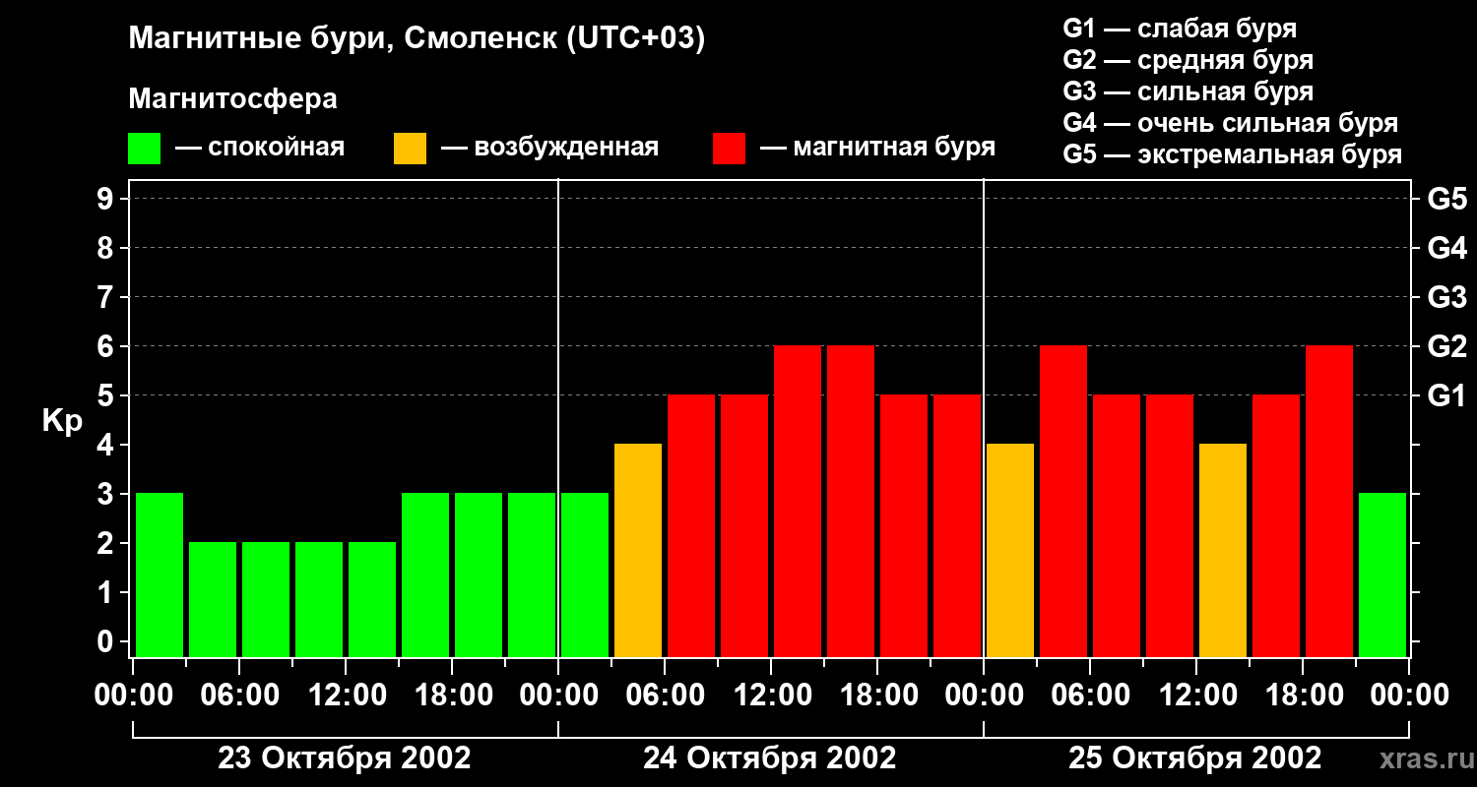This screenshot has height=787, width=1477.
Task: Click the 23 Октября 2002 date label
Action: (345, 758)
